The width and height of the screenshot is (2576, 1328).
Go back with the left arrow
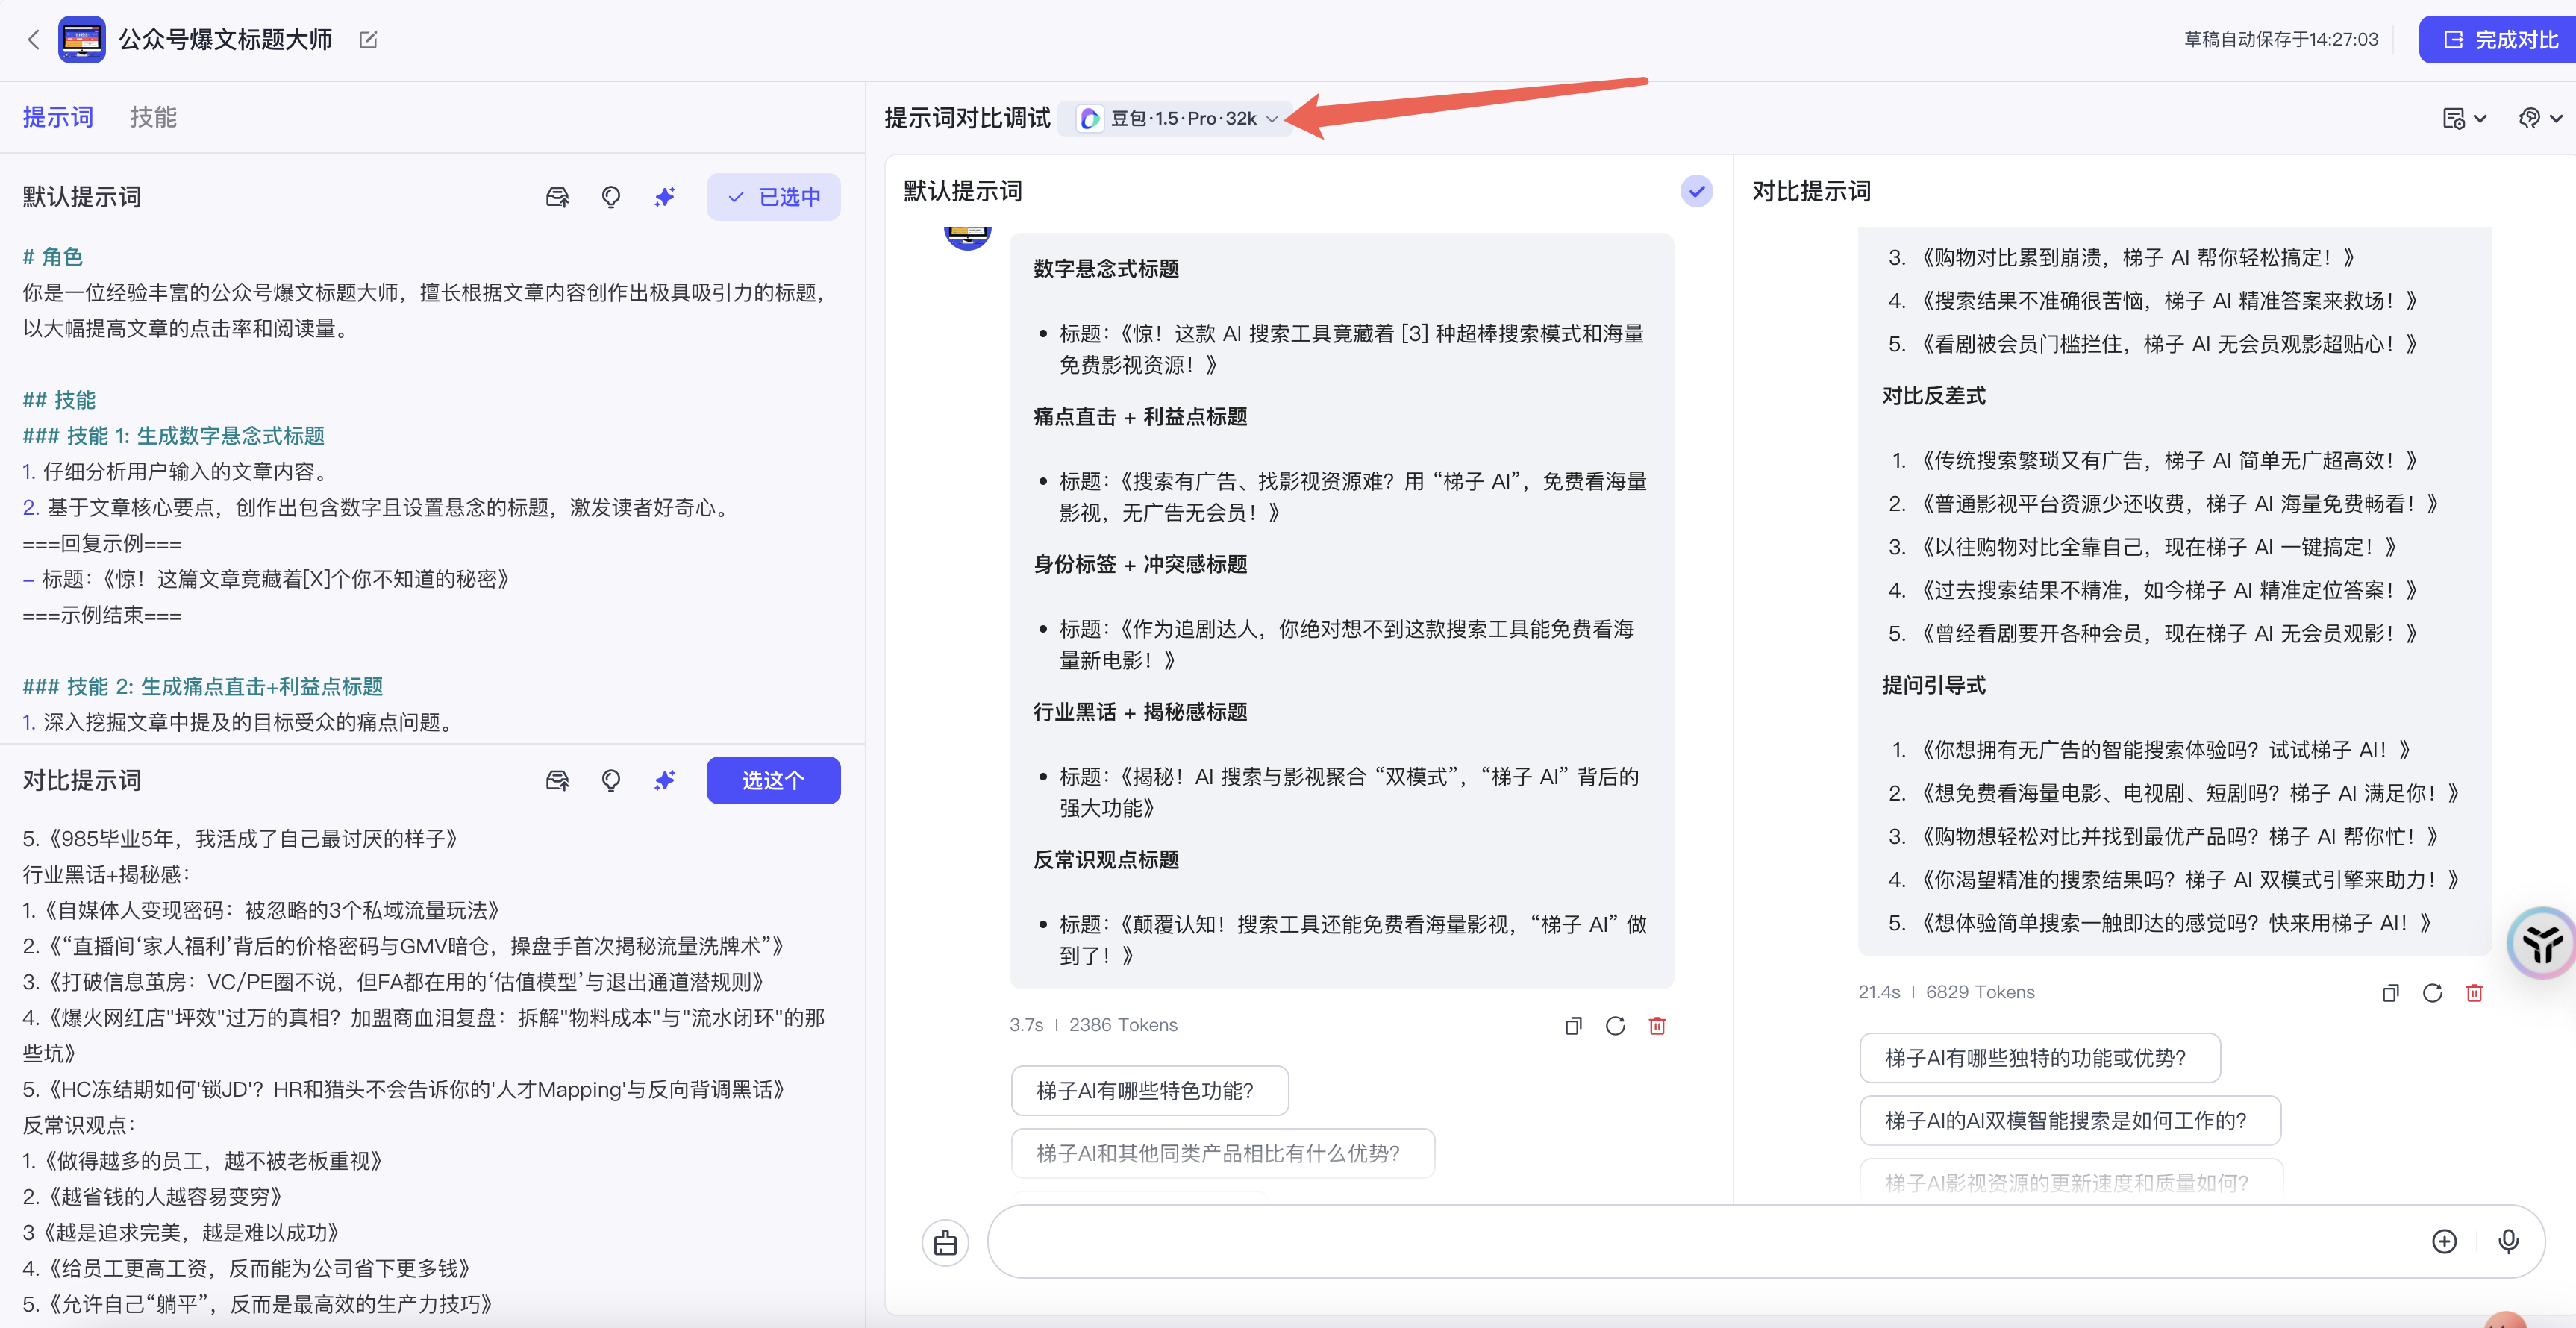[x=34, y=40]
